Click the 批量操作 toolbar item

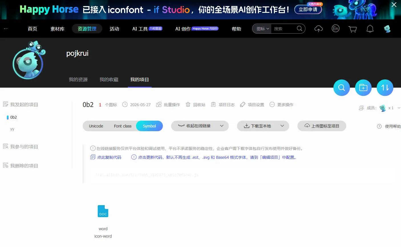(x=168, y=105)
